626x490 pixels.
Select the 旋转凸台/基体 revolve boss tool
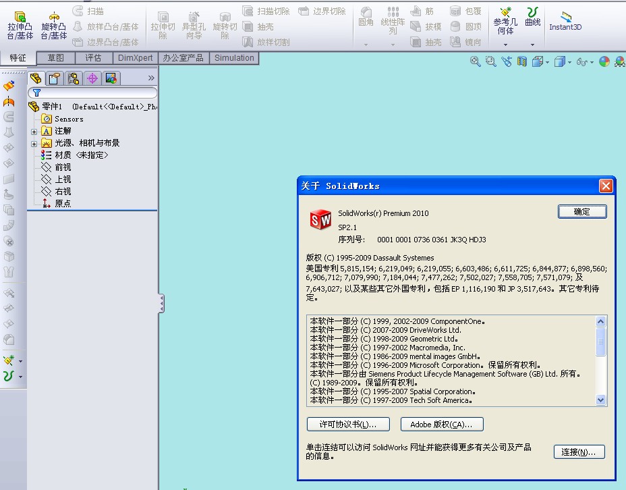click(53, 26)
